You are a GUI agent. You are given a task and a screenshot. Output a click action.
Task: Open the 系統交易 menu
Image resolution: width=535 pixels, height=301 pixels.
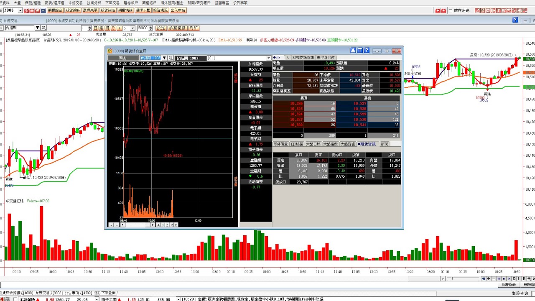pyautogui.click(x=76, y=3)
